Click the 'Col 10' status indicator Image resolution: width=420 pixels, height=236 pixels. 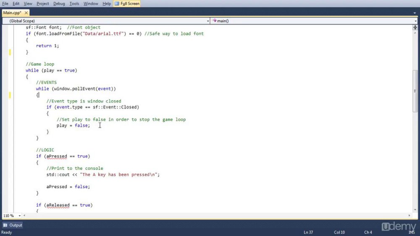[x=339, y=232]
